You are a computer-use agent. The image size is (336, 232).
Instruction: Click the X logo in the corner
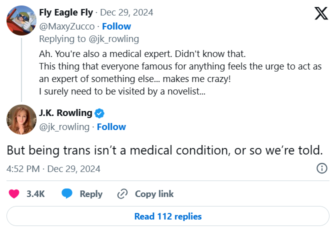pos(321,13)
